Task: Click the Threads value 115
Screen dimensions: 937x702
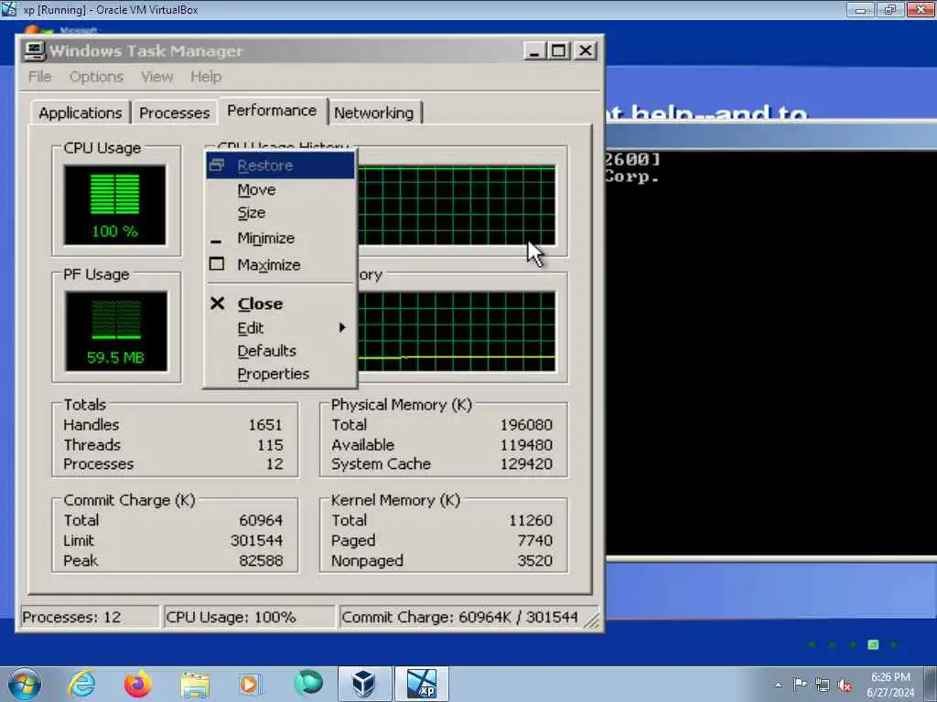Action: click(x=270, y=445)
